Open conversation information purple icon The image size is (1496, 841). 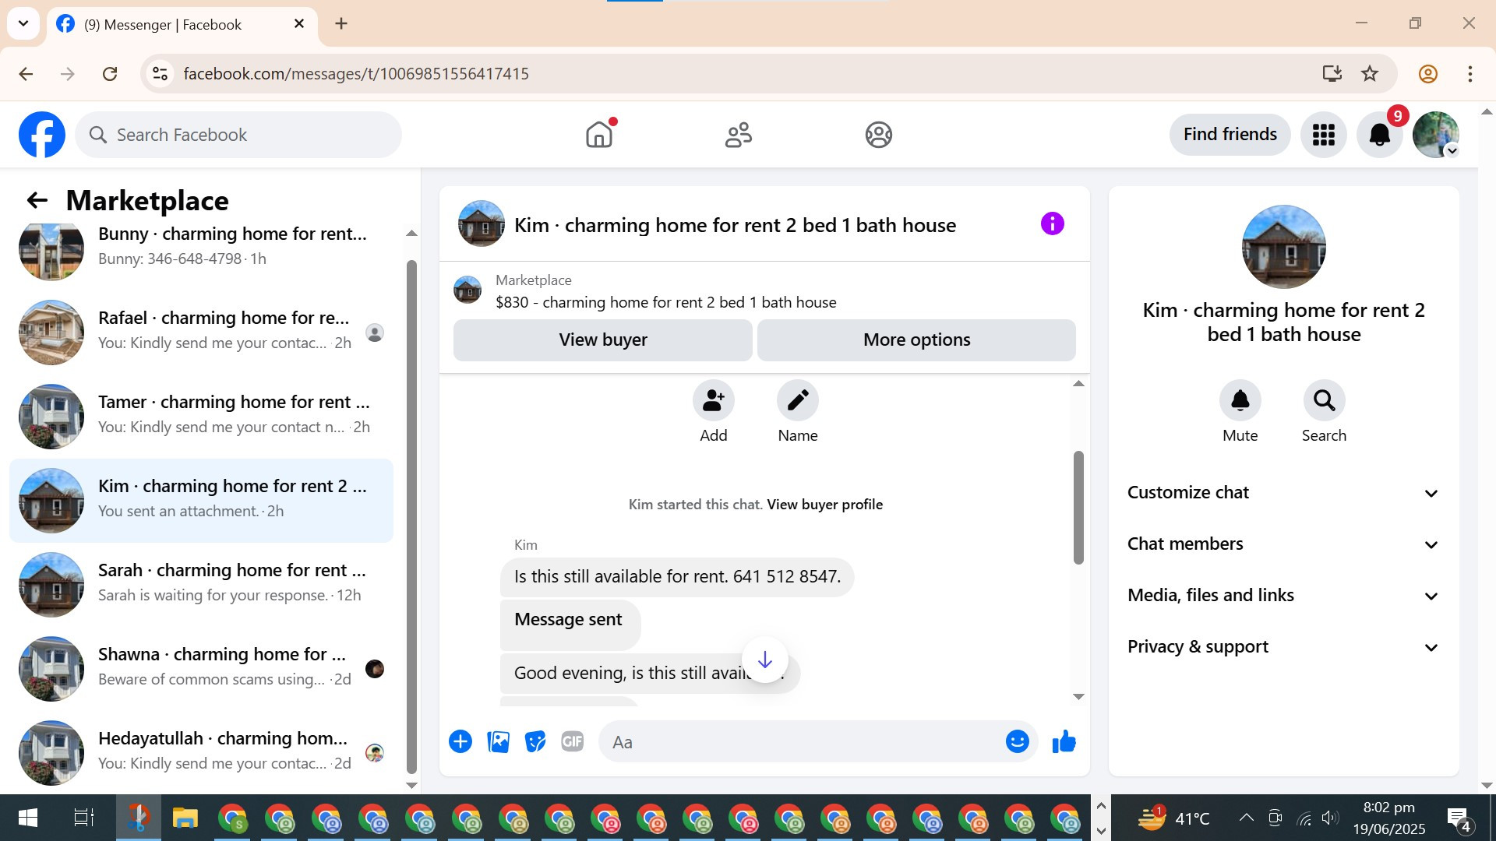pyautogui.click(x=1052, y=224)
